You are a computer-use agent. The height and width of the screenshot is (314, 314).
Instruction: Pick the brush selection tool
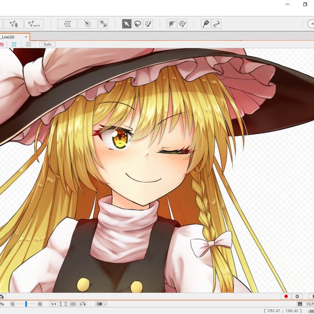click(148, 24)
